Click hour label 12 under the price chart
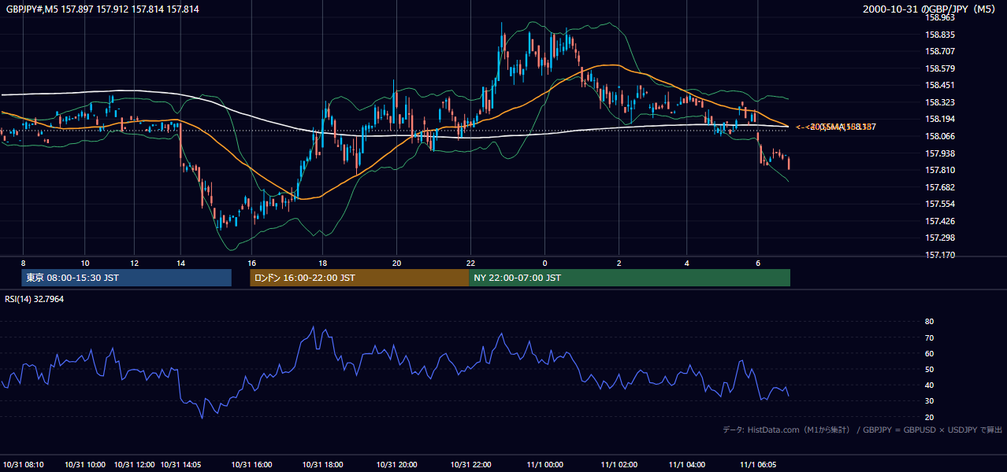Screen dimensions: 1007x472 click(135, 264)
